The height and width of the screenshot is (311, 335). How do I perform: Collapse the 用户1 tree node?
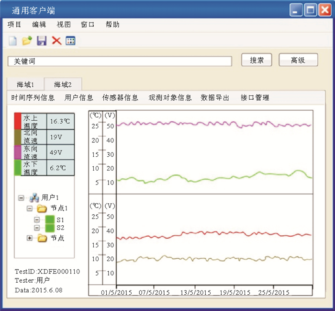click(x=21, y=197)
